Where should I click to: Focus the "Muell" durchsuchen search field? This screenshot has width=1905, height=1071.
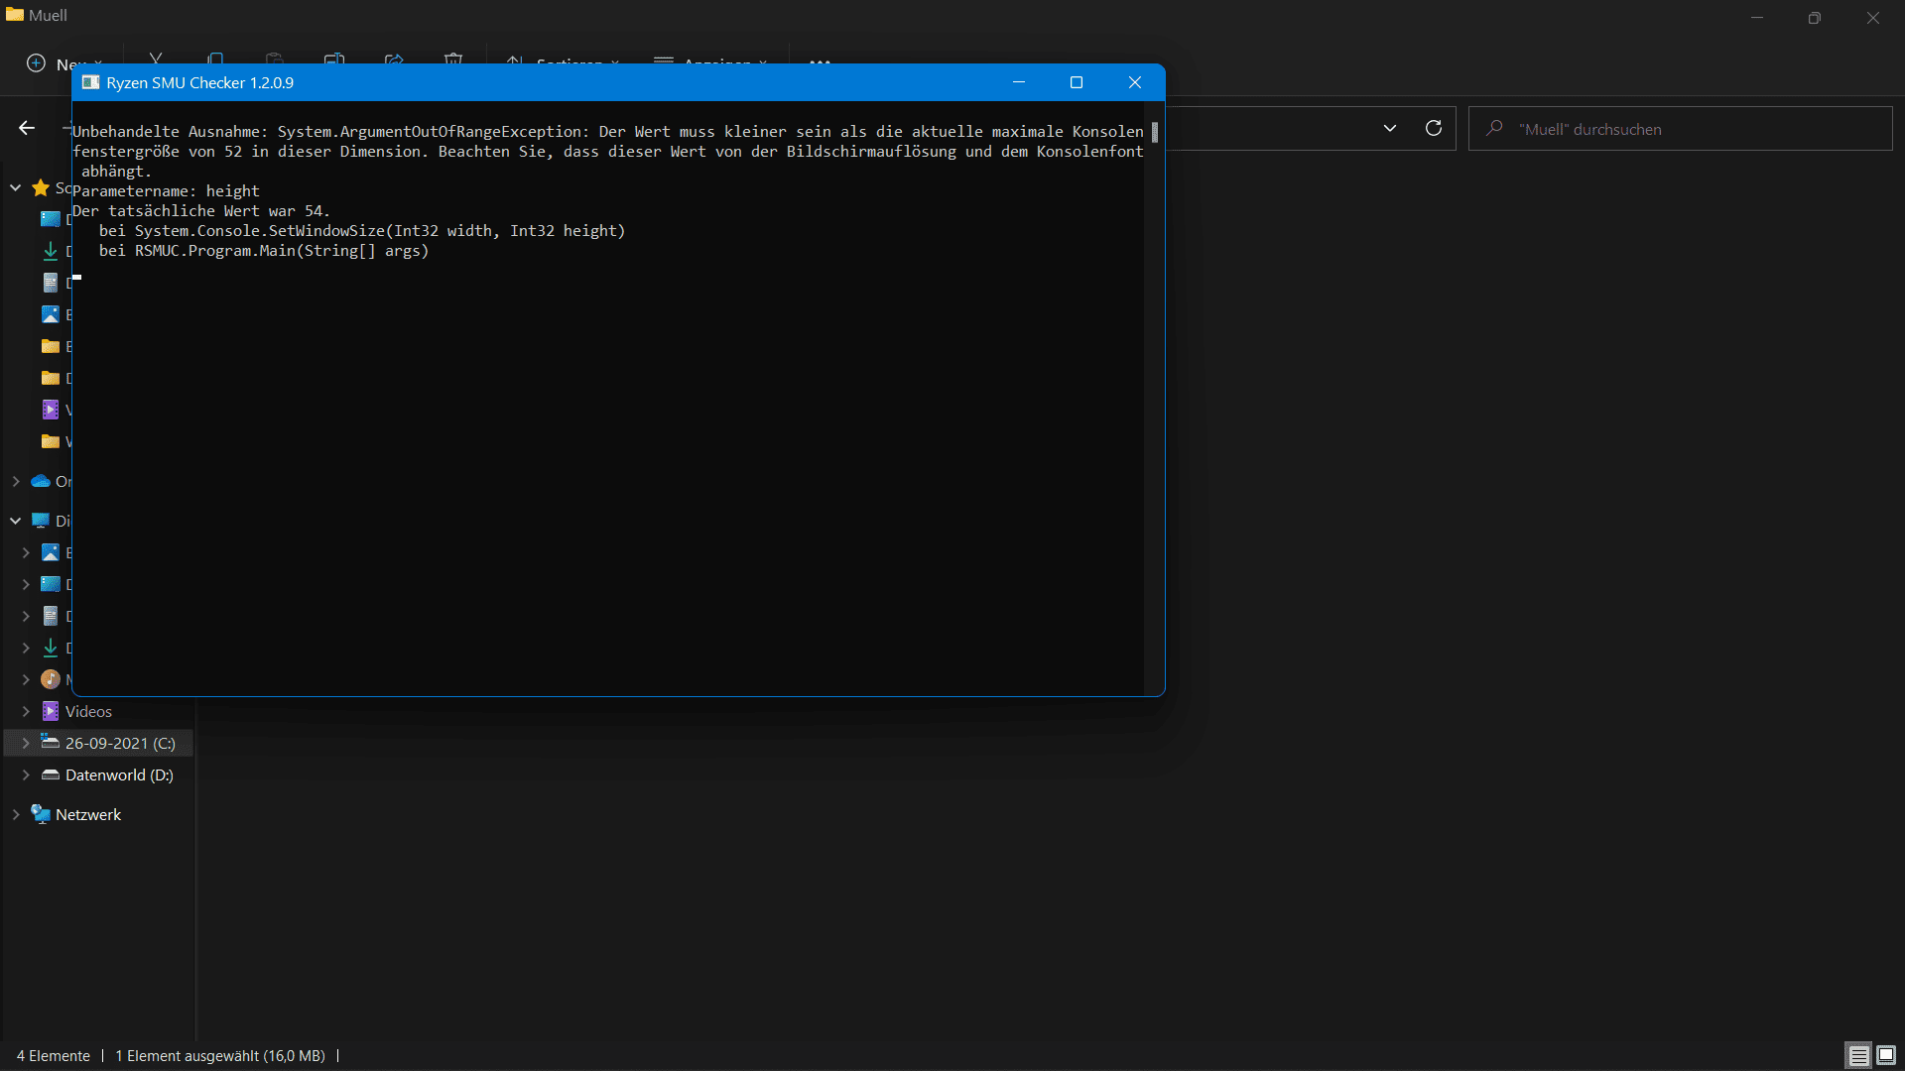tap(1681, 129)
